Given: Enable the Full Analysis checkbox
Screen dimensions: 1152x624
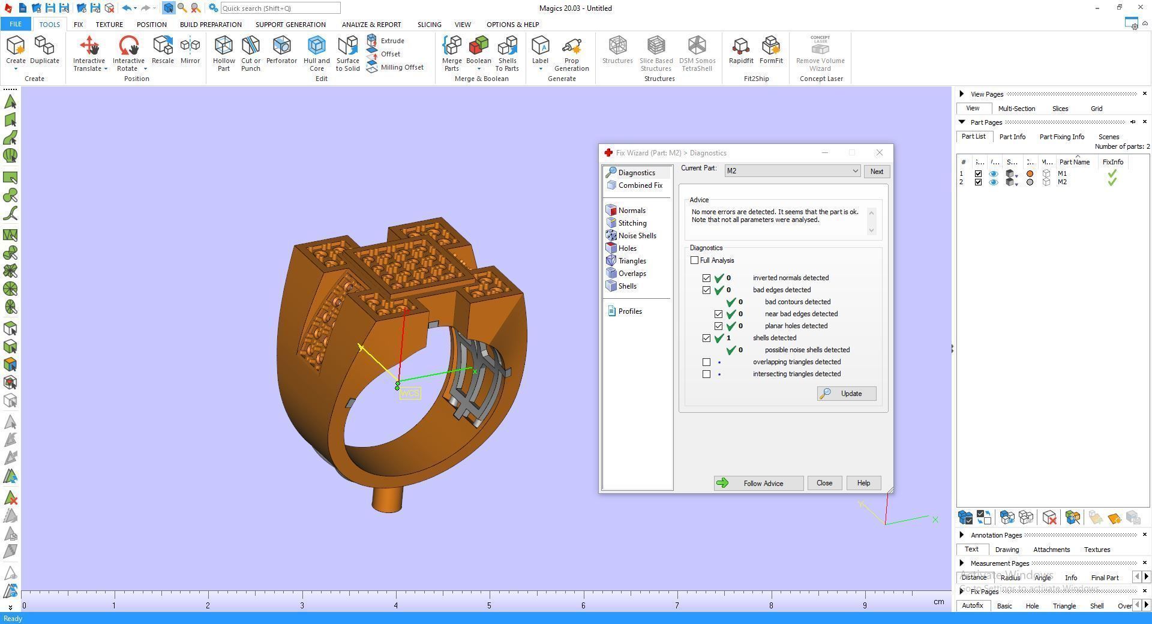Looking at the screenshot, I should tap(695, 260).
